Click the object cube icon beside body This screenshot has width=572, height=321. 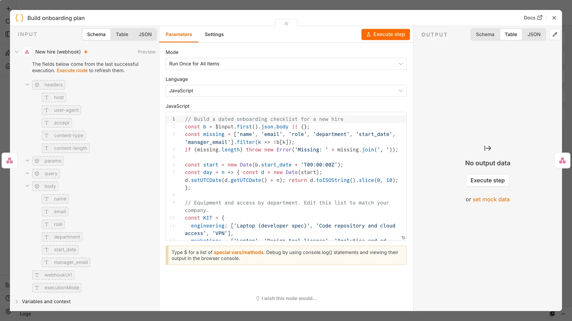point(37,186)
